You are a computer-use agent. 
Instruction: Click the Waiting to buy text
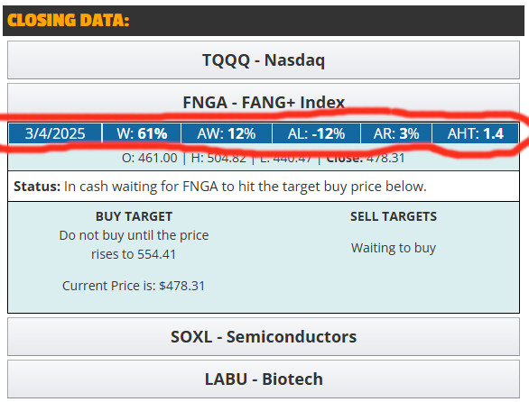[x=394, y=248]
